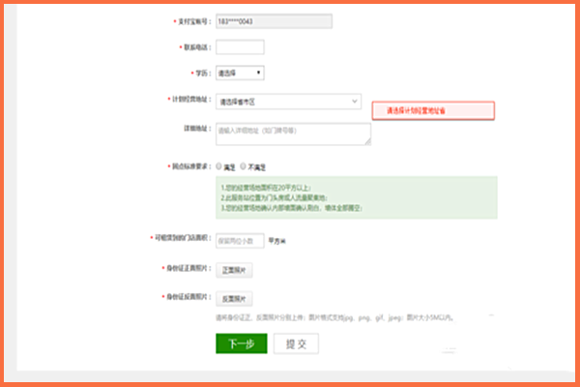This screenshot has width=580, height=387.
Task: Click the 详细地址 detailed address textarea
Action: tap(293, 134)
